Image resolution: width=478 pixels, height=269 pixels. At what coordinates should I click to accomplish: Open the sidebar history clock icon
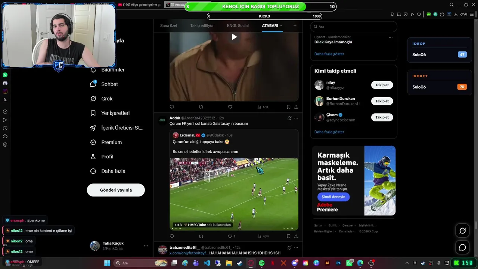(5, 128)
